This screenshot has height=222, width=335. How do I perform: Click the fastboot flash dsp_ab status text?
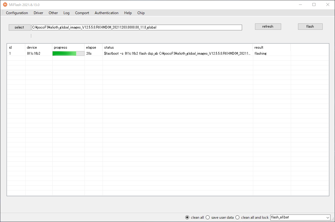click(x=177, y=53)
